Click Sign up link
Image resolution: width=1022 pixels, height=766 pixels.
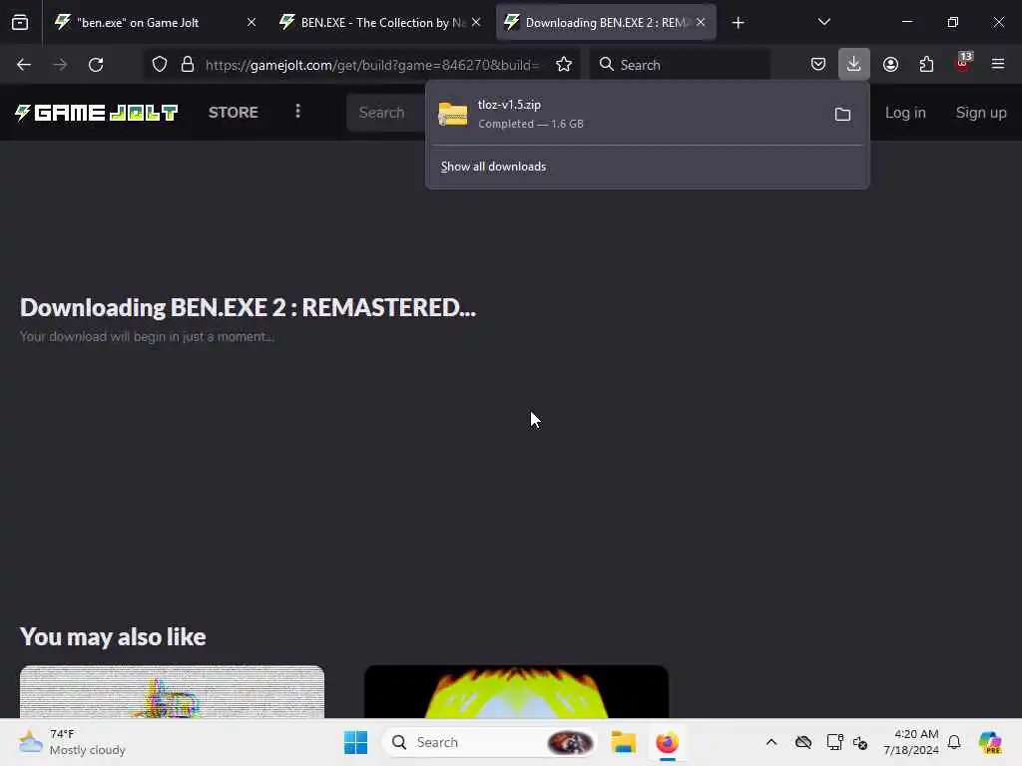click(x=981, y=113)
